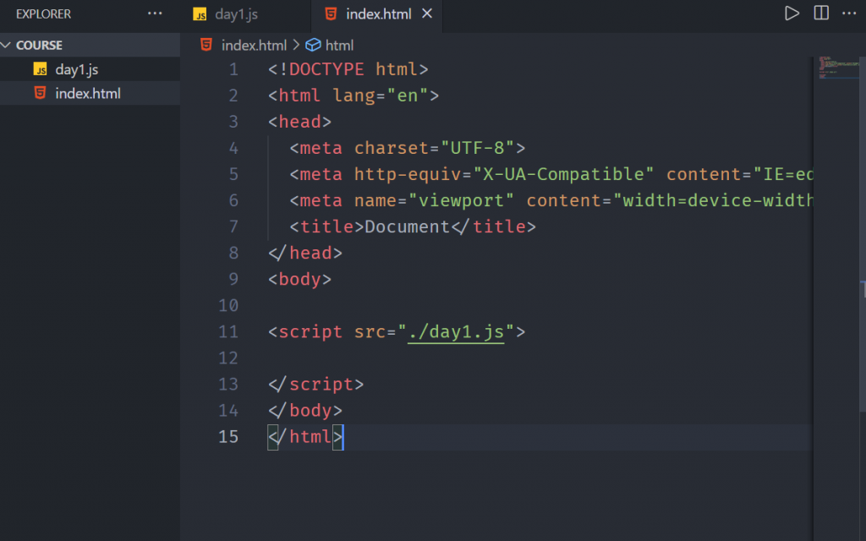Image resolution: width=866 pixels, height=541 pixels.
Task: Click the Split Editor icon
Action: tap(821, 14)
